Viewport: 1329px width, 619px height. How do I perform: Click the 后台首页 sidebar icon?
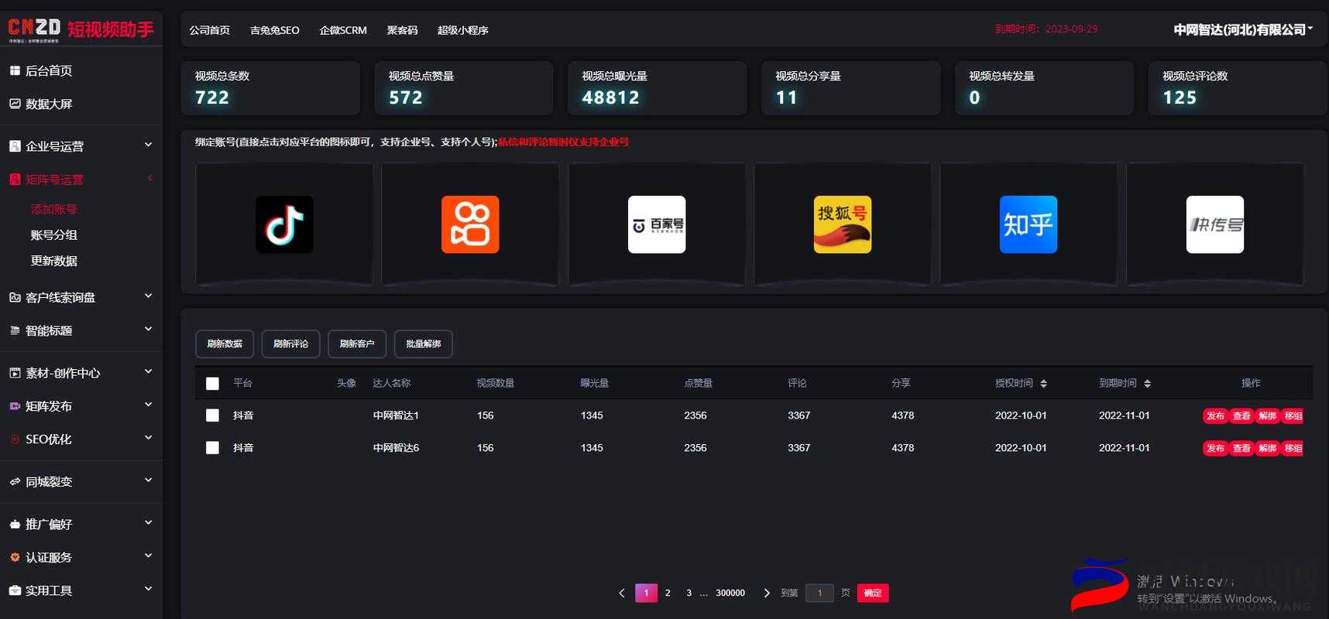click(x=15, y=70)
